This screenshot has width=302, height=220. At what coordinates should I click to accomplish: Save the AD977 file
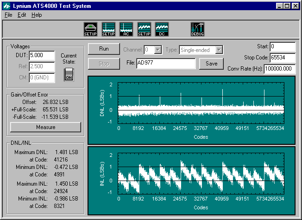(x=211, y=64)
